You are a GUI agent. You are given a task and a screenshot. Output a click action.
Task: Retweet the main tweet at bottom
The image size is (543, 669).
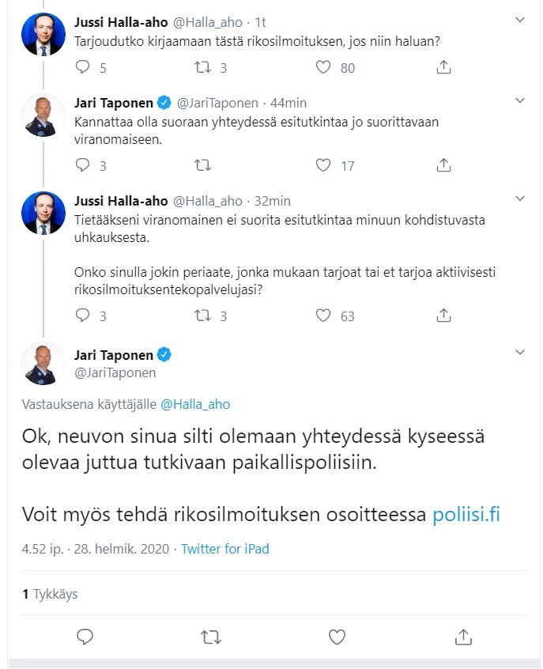pos(211,637)
